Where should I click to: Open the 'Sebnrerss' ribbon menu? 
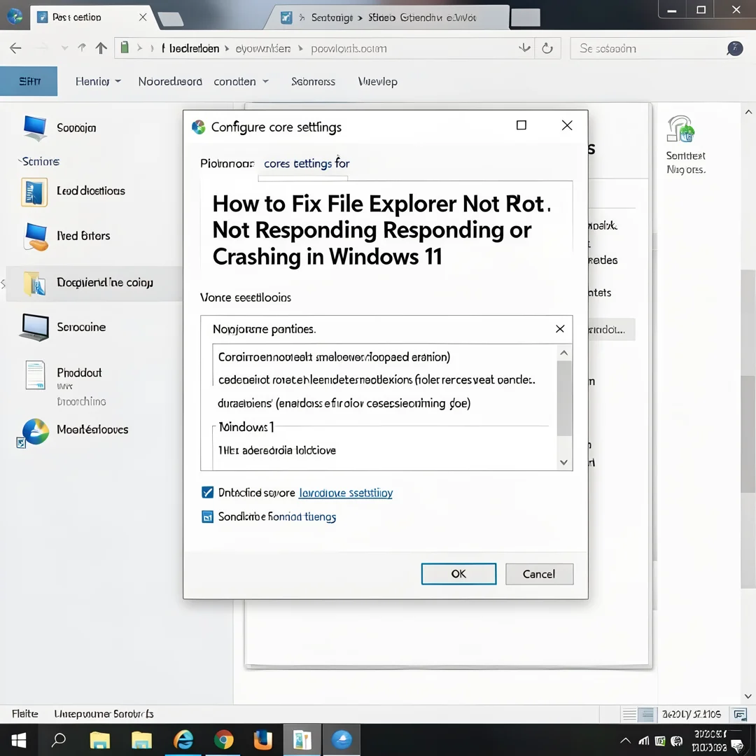[313, 81]
